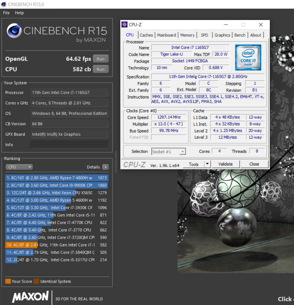The height and width of the screenshot is (305, 294).
Task: Switch to the Memory tab
Action: pos(187,35)
